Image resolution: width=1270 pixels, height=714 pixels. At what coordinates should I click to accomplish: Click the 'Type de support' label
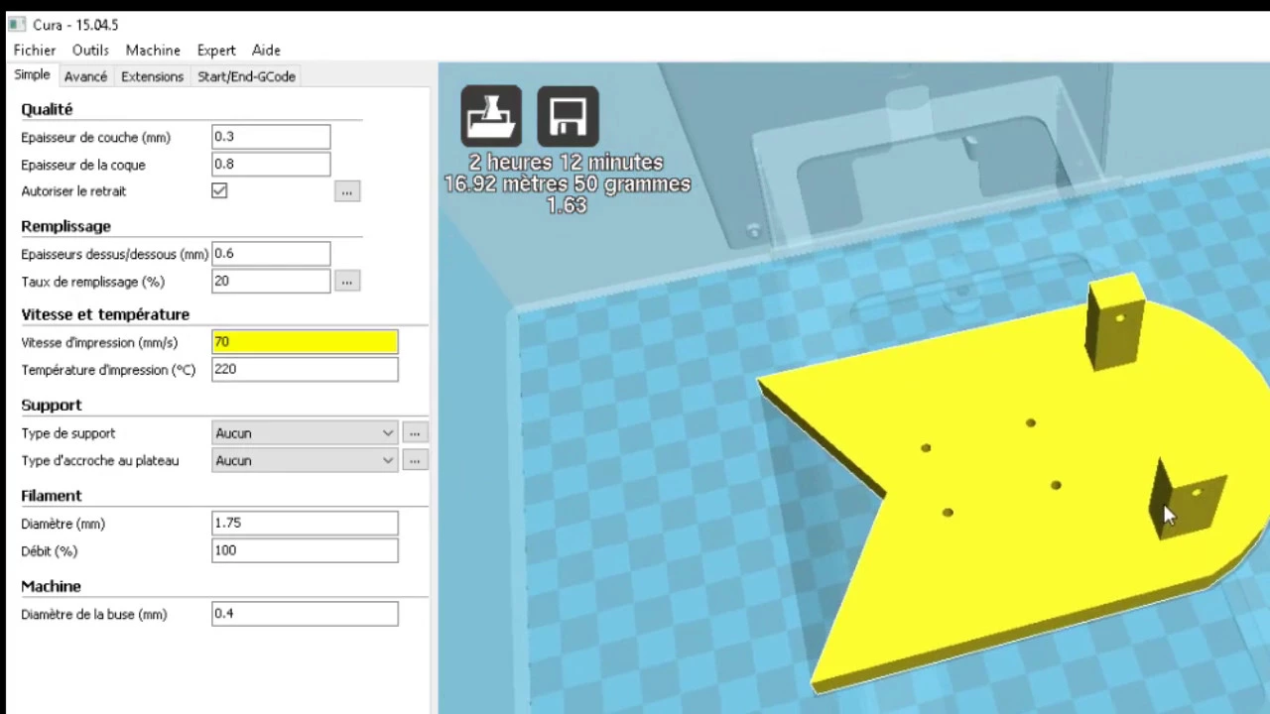click(68, 433)
